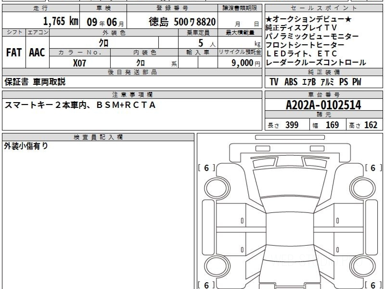This screenshot has width=385, height=289.
Task: Select the color code X07
Action: (x=80, y=63)
